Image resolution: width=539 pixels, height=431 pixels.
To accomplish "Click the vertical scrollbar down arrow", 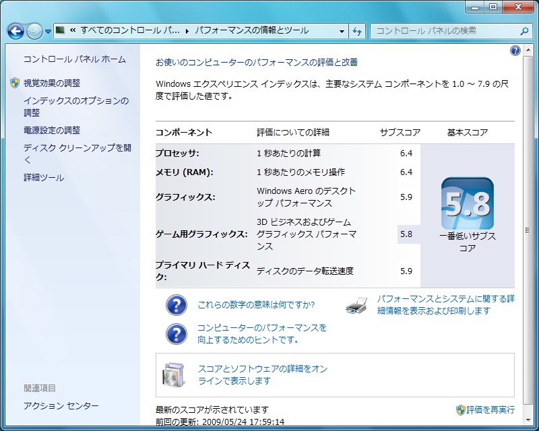I will coord(528,420).
